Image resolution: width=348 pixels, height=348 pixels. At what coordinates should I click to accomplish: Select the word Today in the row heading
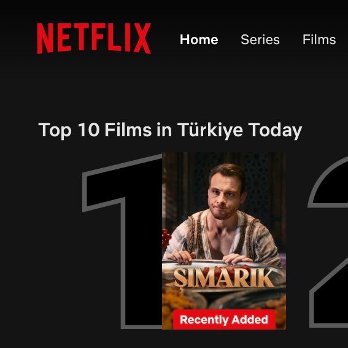coord(275,130)
